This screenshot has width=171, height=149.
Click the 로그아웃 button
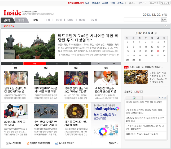coord(154,3)
